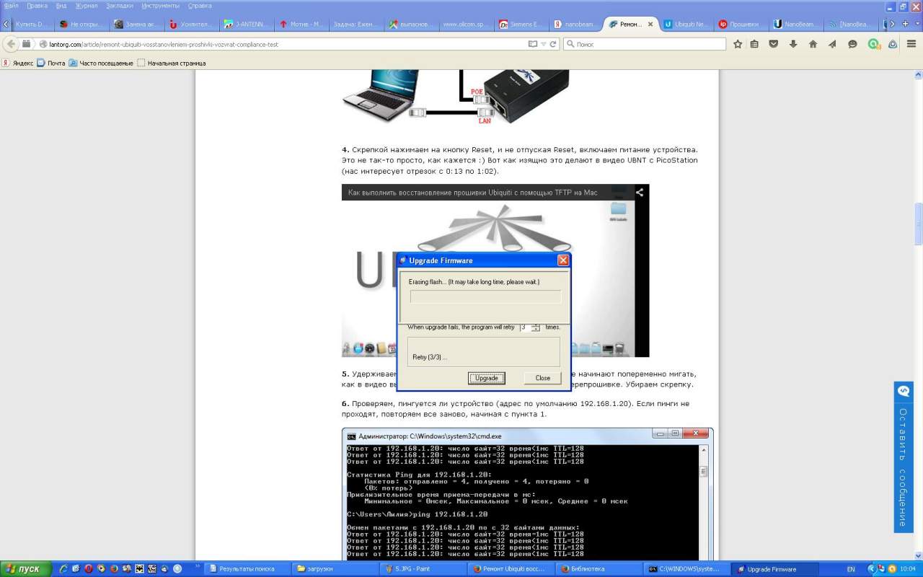This screenshot has height=577, width=923.
Task: Click the erasing flash progress bar
Action: pos(485,296)
